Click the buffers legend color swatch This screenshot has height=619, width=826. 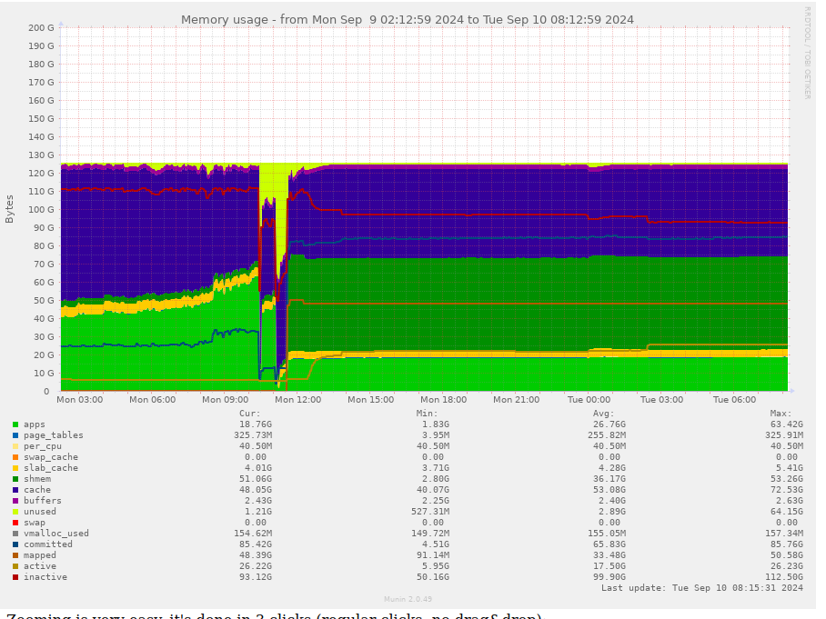[x=15, y=501]
